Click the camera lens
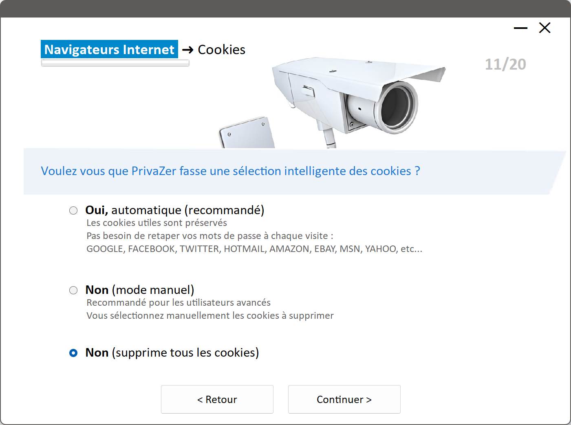The width and height of the screenshot is (571, 425). click(397, 107)
